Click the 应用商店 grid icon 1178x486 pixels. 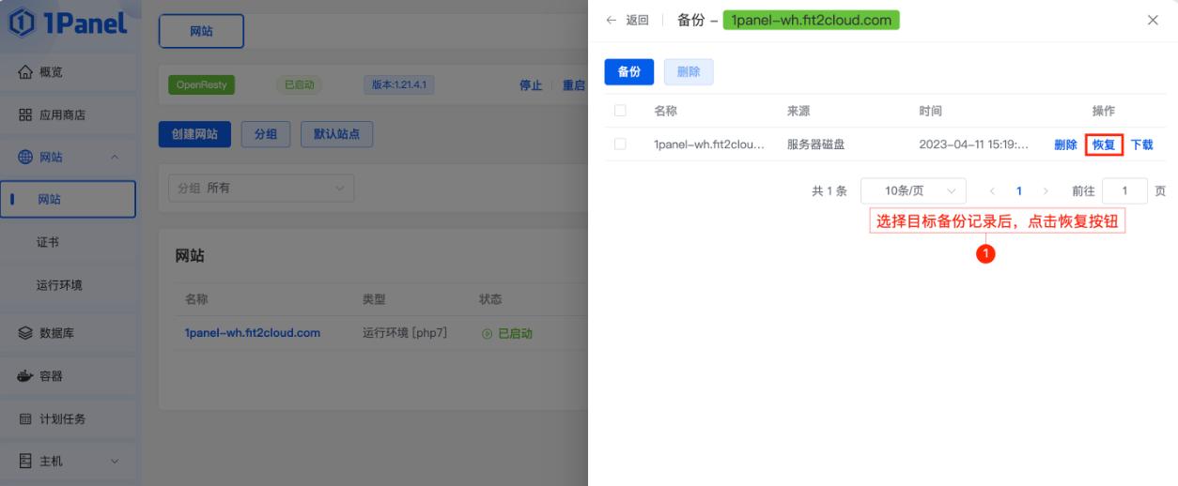(25, 115)
